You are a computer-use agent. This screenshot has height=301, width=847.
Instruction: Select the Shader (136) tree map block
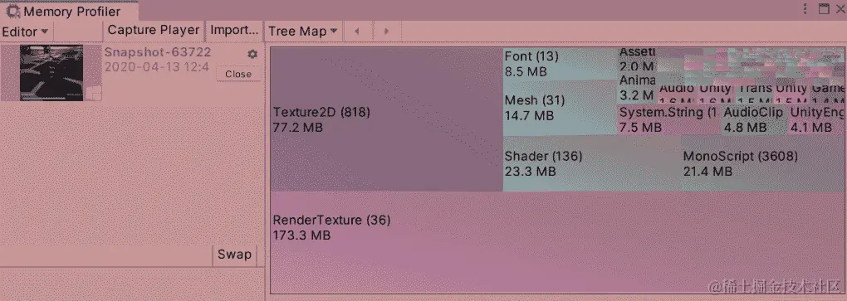tap(592, 163)
